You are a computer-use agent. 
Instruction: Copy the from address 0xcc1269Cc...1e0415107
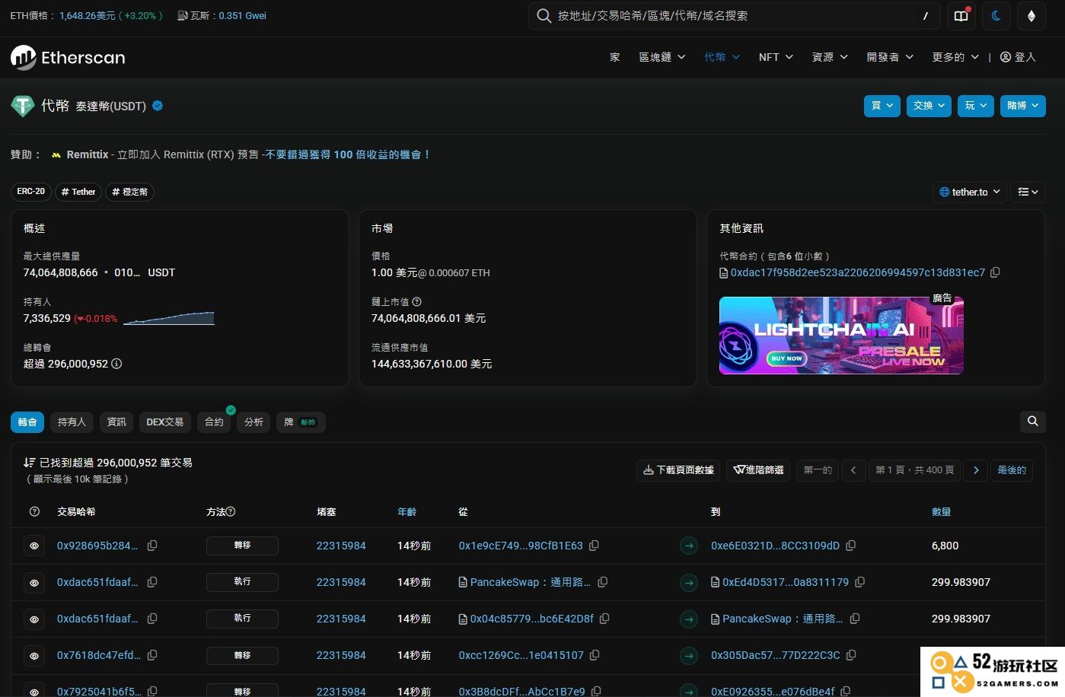pos(595,655)
